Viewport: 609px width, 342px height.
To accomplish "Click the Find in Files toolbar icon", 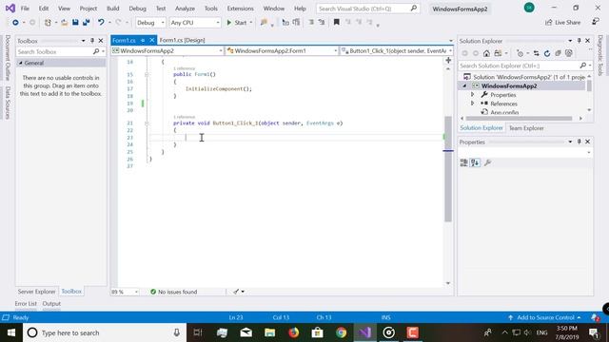I will pos(264,23).
